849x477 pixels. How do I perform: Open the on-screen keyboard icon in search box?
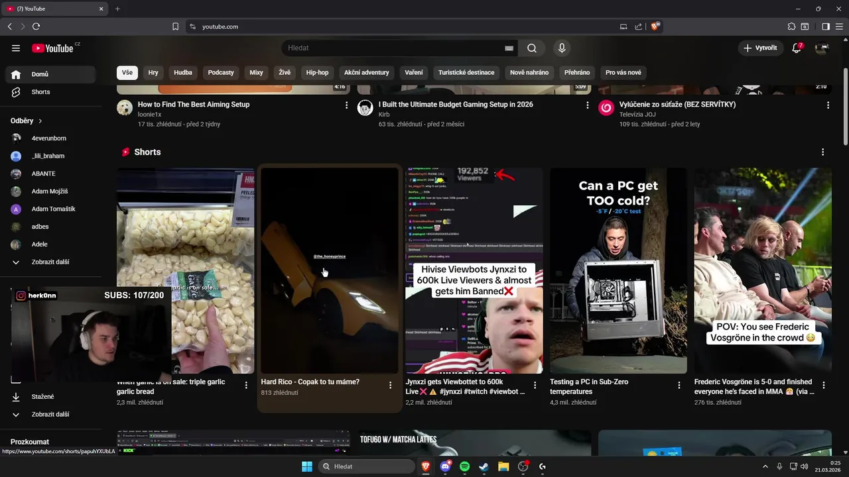[509, 48]
